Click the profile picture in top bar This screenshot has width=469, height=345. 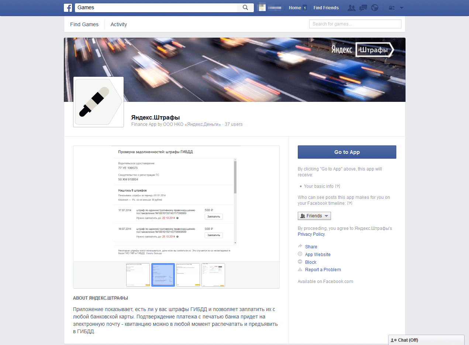[x=262, y=8]
